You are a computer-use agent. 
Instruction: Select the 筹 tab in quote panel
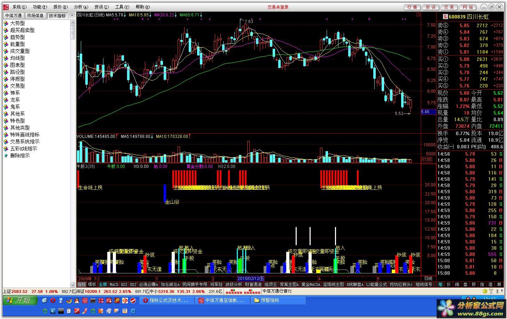pos(499,285)
